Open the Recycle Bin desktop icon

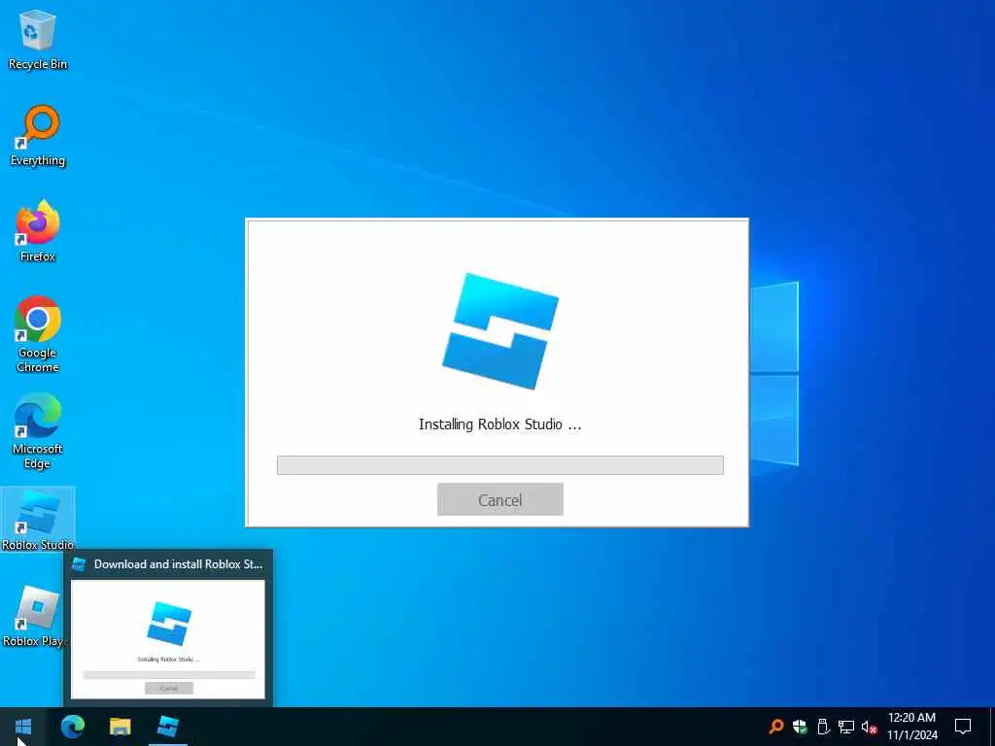(x=38, y=39)
